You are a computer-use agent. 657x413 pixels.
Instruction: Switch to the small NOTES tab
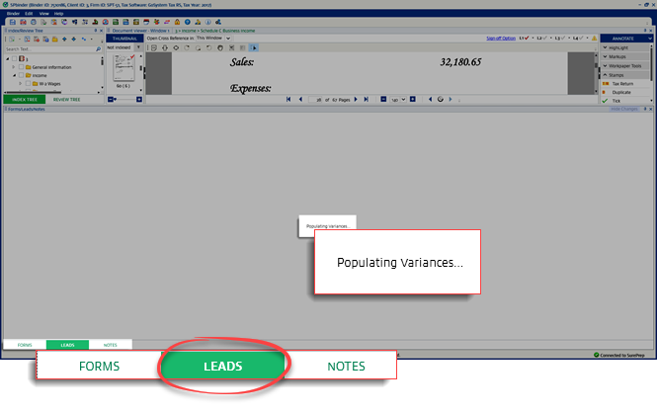coord(111,345)
